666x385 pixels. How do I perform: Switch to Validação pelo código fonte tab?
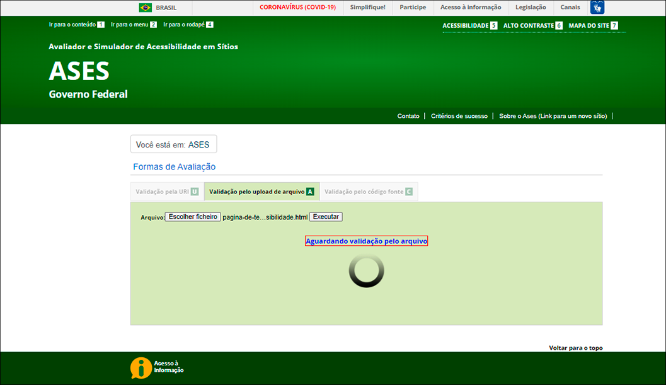(368, 192)
